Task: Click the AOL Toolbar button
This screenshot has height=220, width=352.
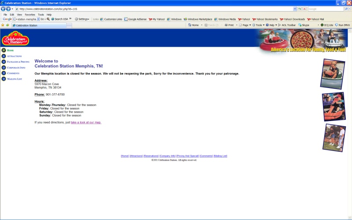Action: tap(287, 25)
